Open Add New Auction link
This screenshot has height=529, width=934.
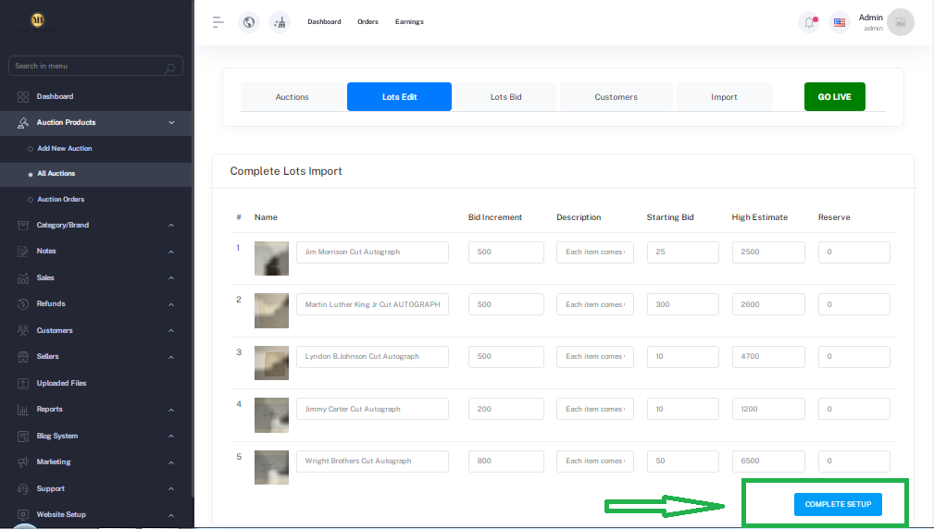tap(64, 149)
